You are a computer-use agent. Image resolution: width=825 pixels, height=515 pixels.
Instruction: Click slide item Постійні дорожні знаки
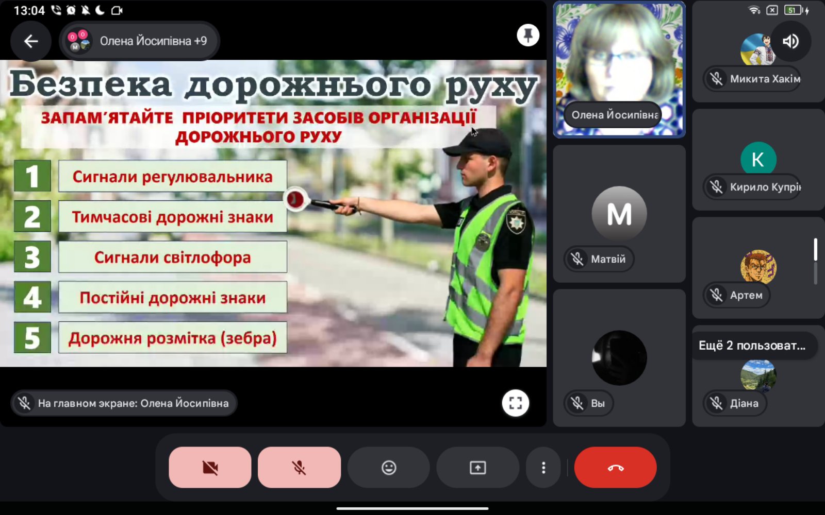(172, 298)
